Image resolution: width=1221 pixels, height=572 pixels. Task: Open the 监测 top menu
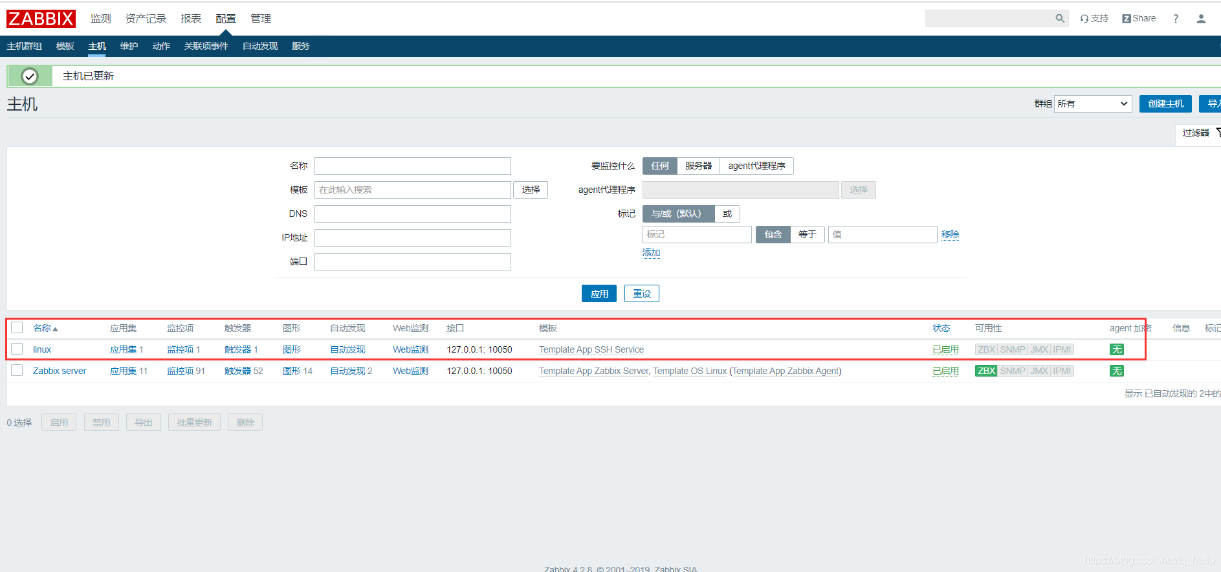(x=101, y=19)
